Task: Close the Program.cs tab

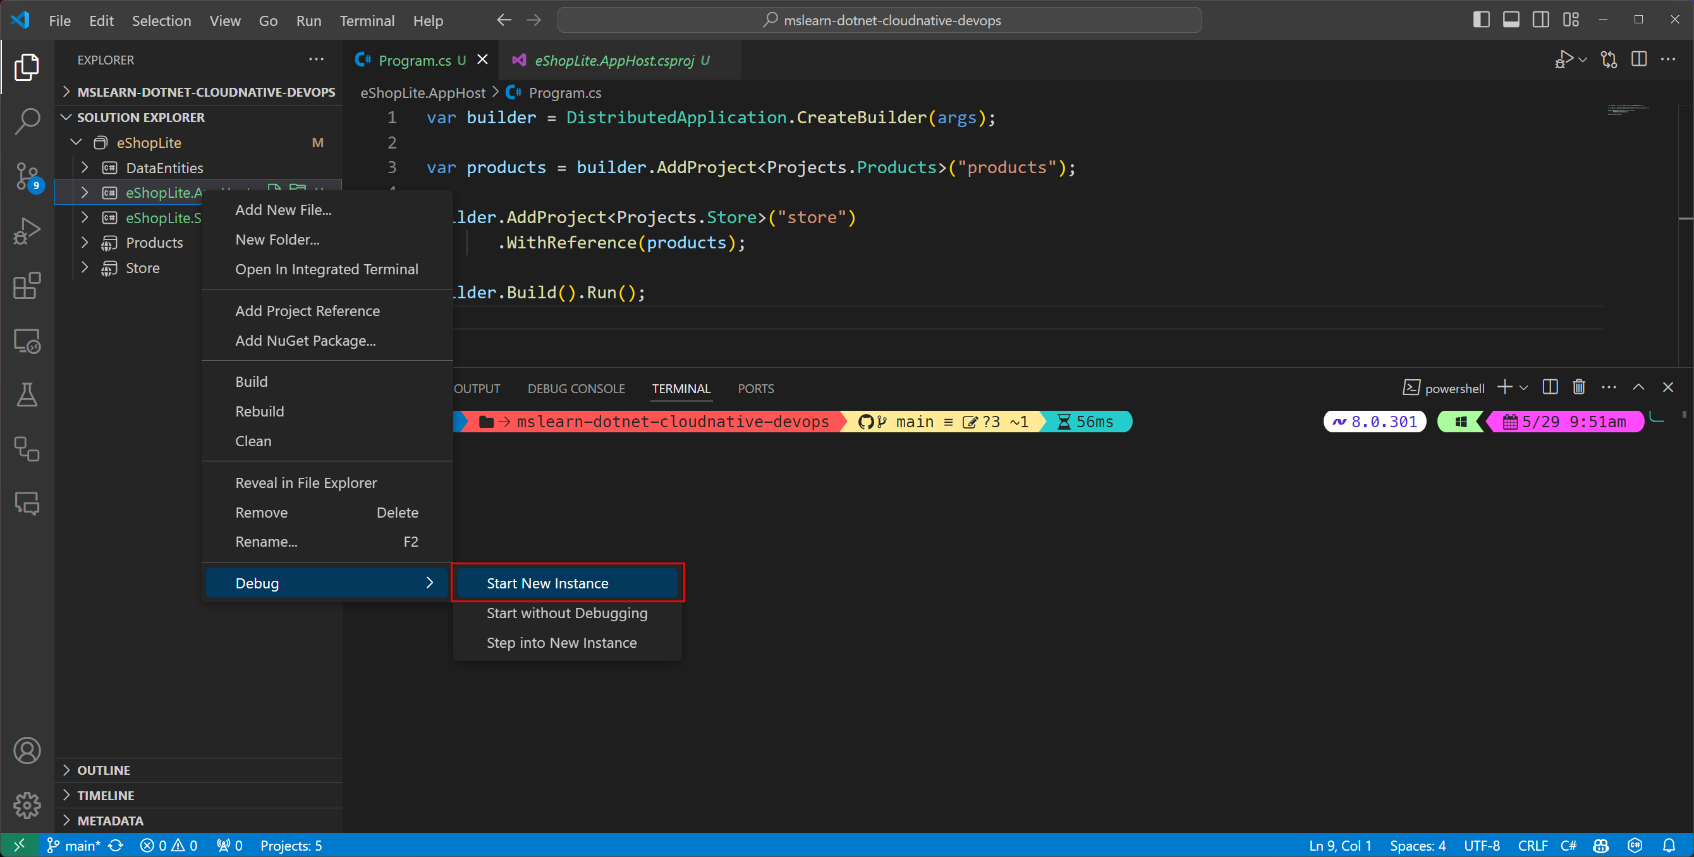Action: tap(483, 60)
